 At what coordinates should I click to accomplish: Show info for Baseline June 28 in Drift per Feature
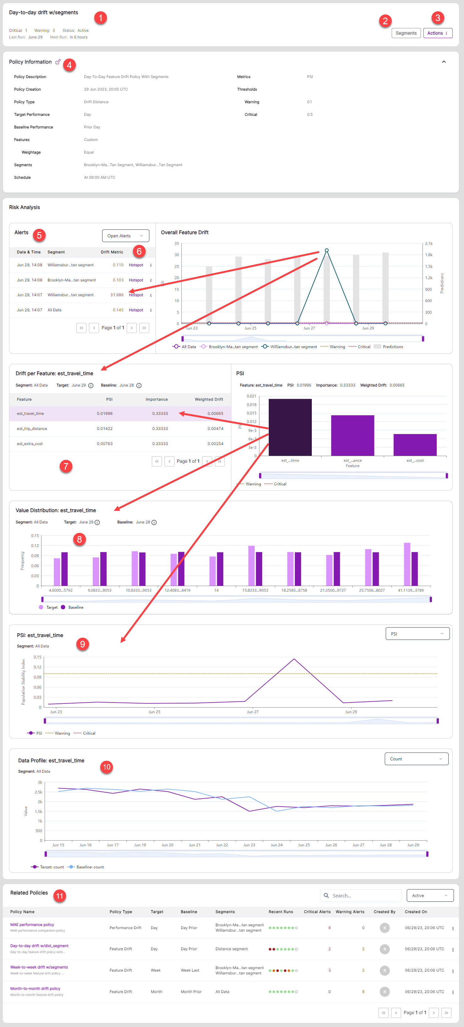(139, 386)
